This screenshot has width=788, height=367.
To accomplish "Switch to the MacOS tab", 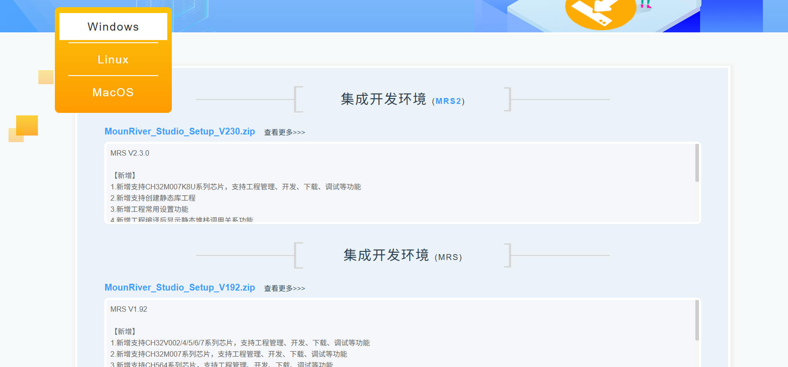I will click(x=113, y=92).
